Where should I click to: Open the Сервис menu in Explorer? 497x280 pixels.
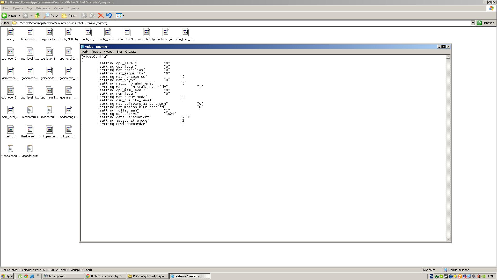[x=59, y=8]
